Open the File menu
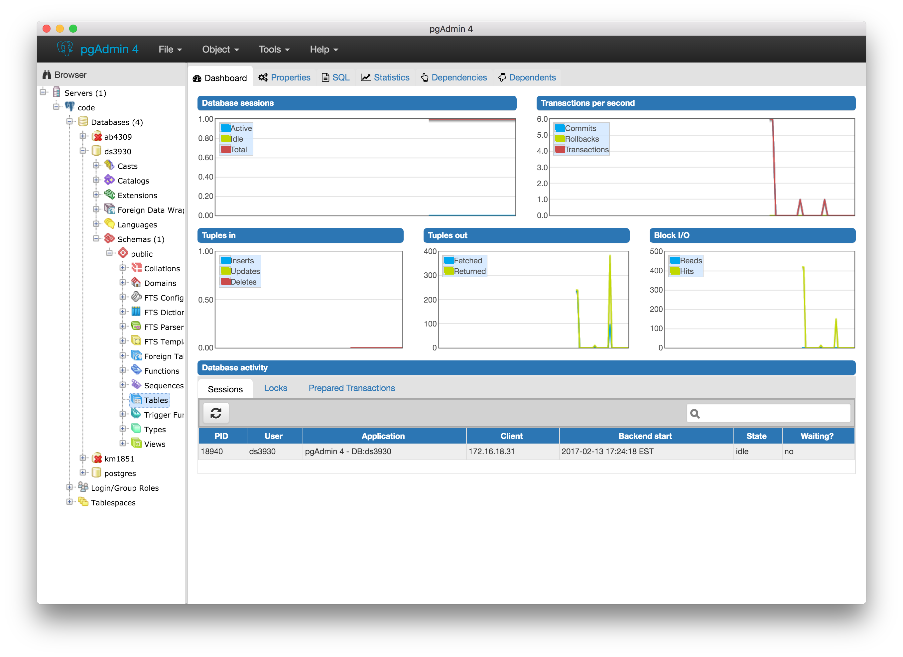 tap(170, 49)
